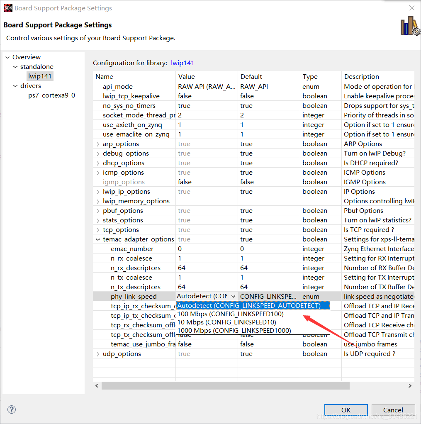Click the horizontal scrollbar left arrow

point(97,385)
